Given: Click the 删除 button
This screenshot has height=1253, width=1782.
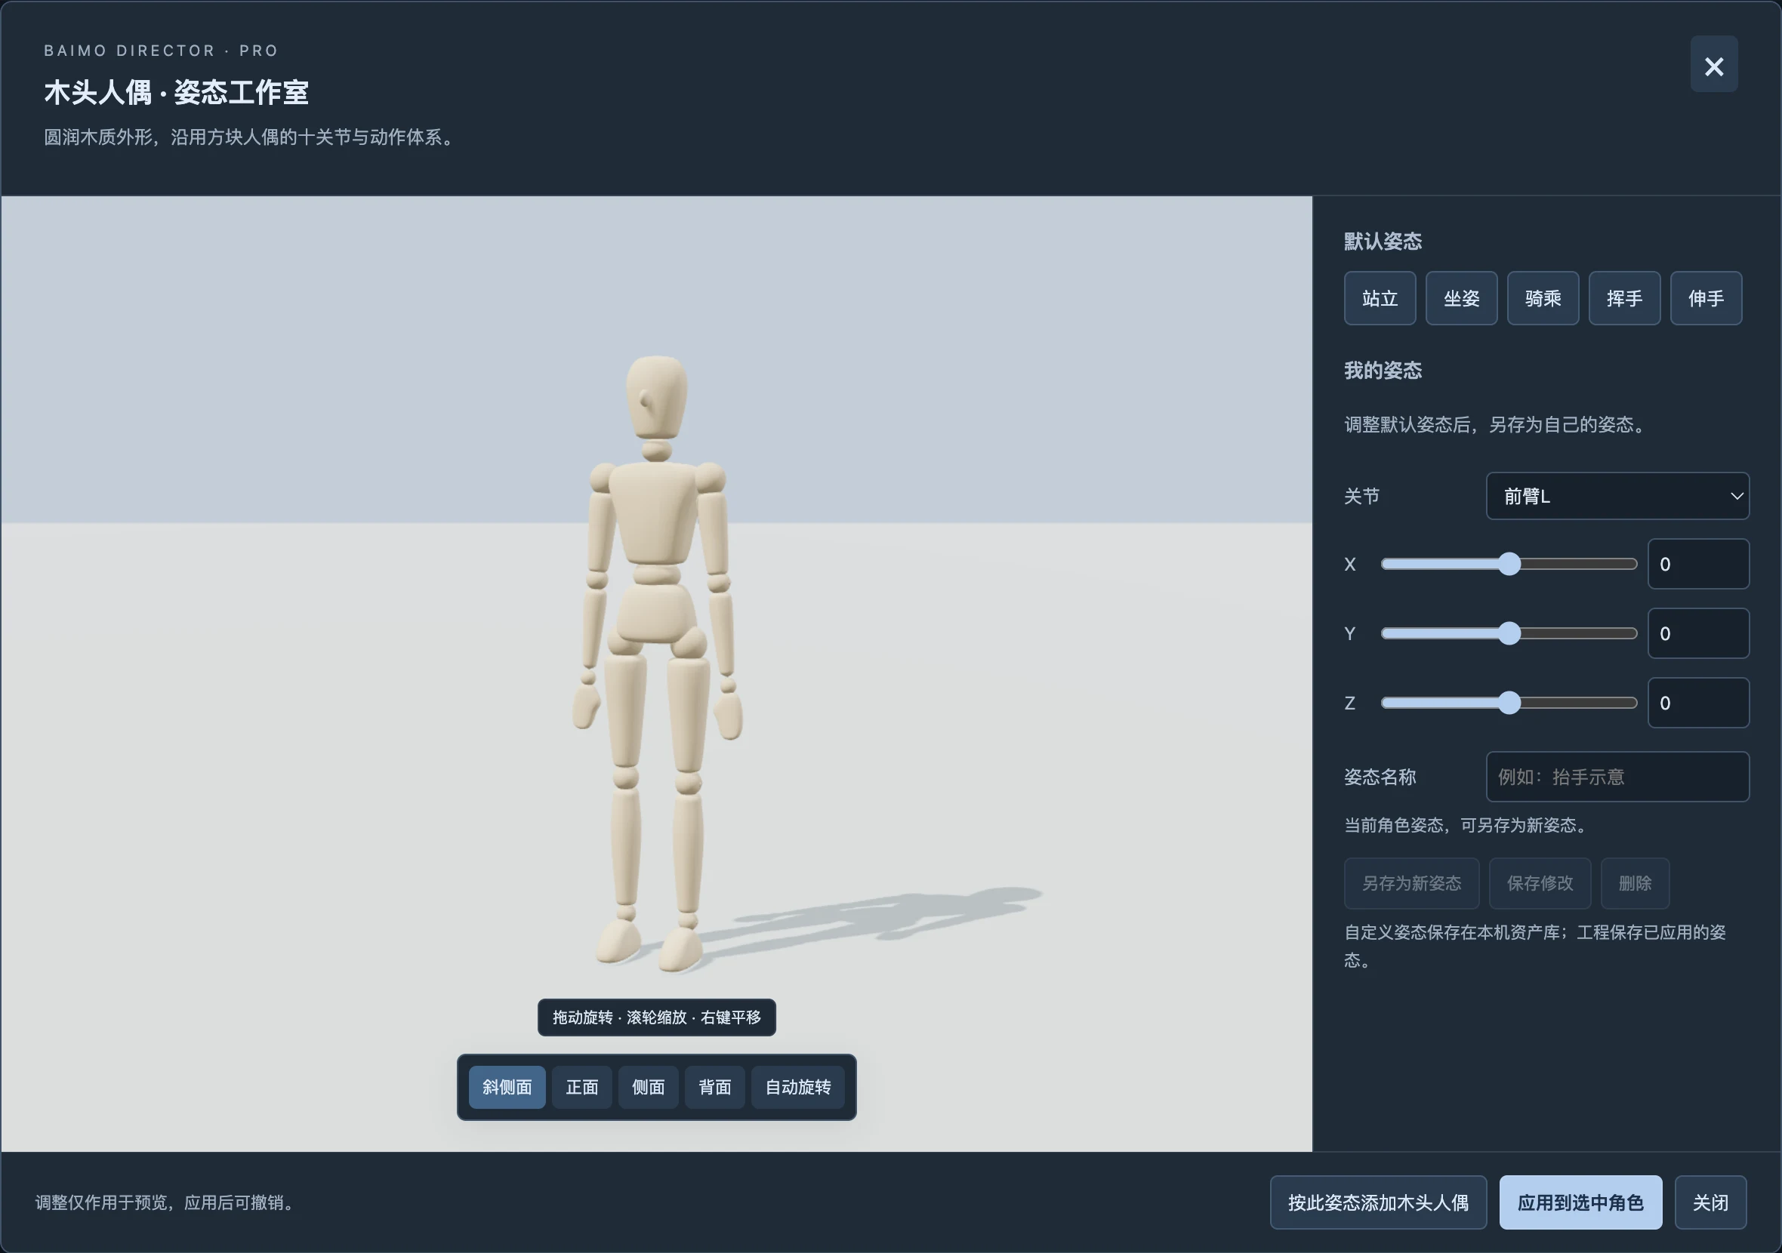Looking at the screenshot, I should coord(1635,883).
